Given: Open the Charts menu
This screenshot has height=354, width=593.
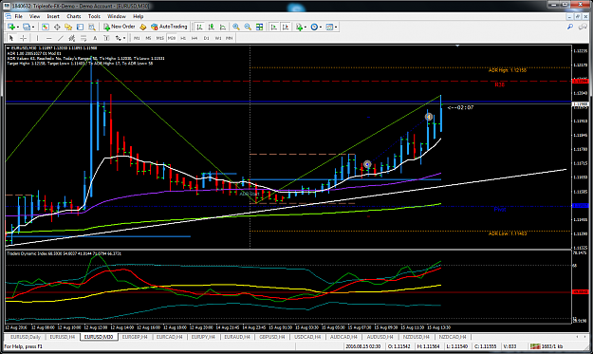Looking at the screenshot, I should point(74,16).
